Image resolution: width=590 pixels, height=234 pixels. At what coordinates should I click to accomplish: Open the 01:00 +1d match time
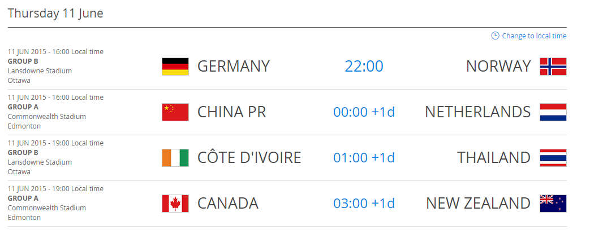(x=364, y=158)
